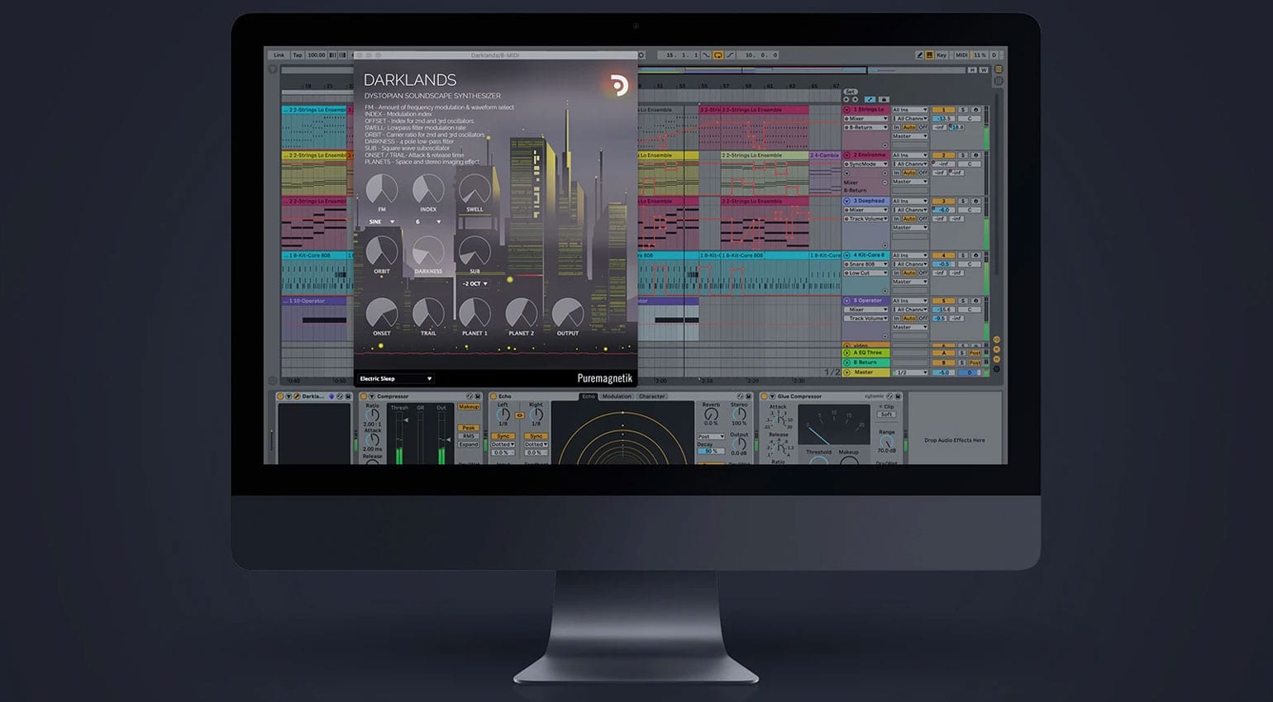Viewport: 1273px width, 702px height.
Task: Click the Echo Stereo knob
Action: click(x=739, y=415)
